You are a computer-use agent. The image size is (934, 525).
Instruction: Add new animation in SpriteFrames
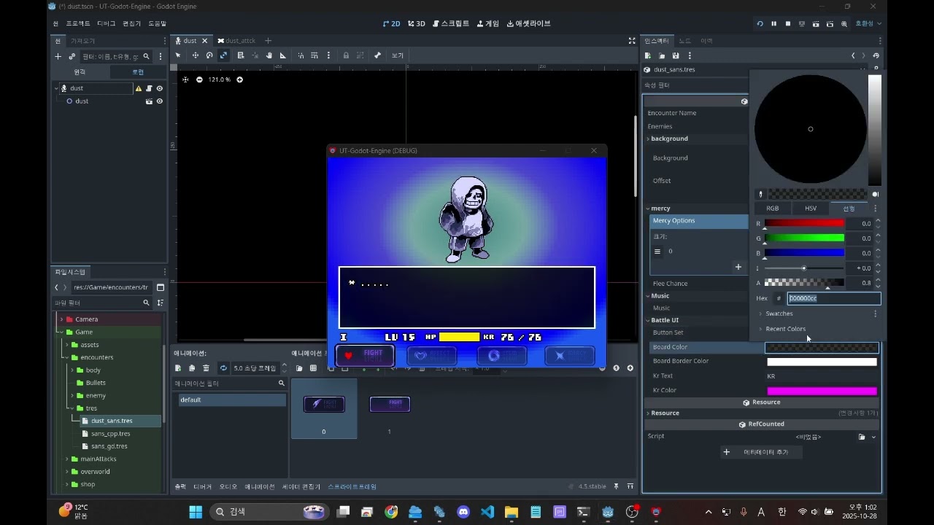click(177, 368)
